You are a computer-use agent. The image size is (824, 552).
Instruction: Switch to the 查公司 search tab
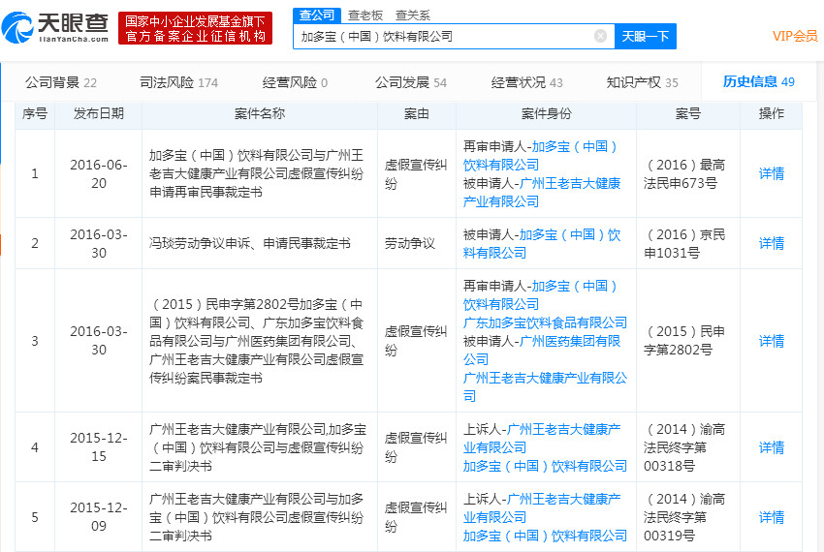click(317, 15)
